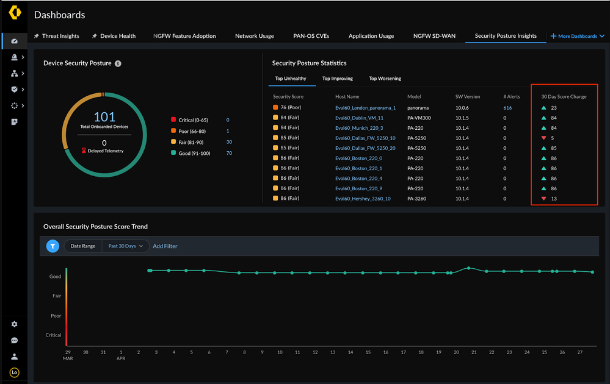This screenshot has width=610, height=384.
Task: Click the blue filter funnel icon
Action: [x=53, y=246]
